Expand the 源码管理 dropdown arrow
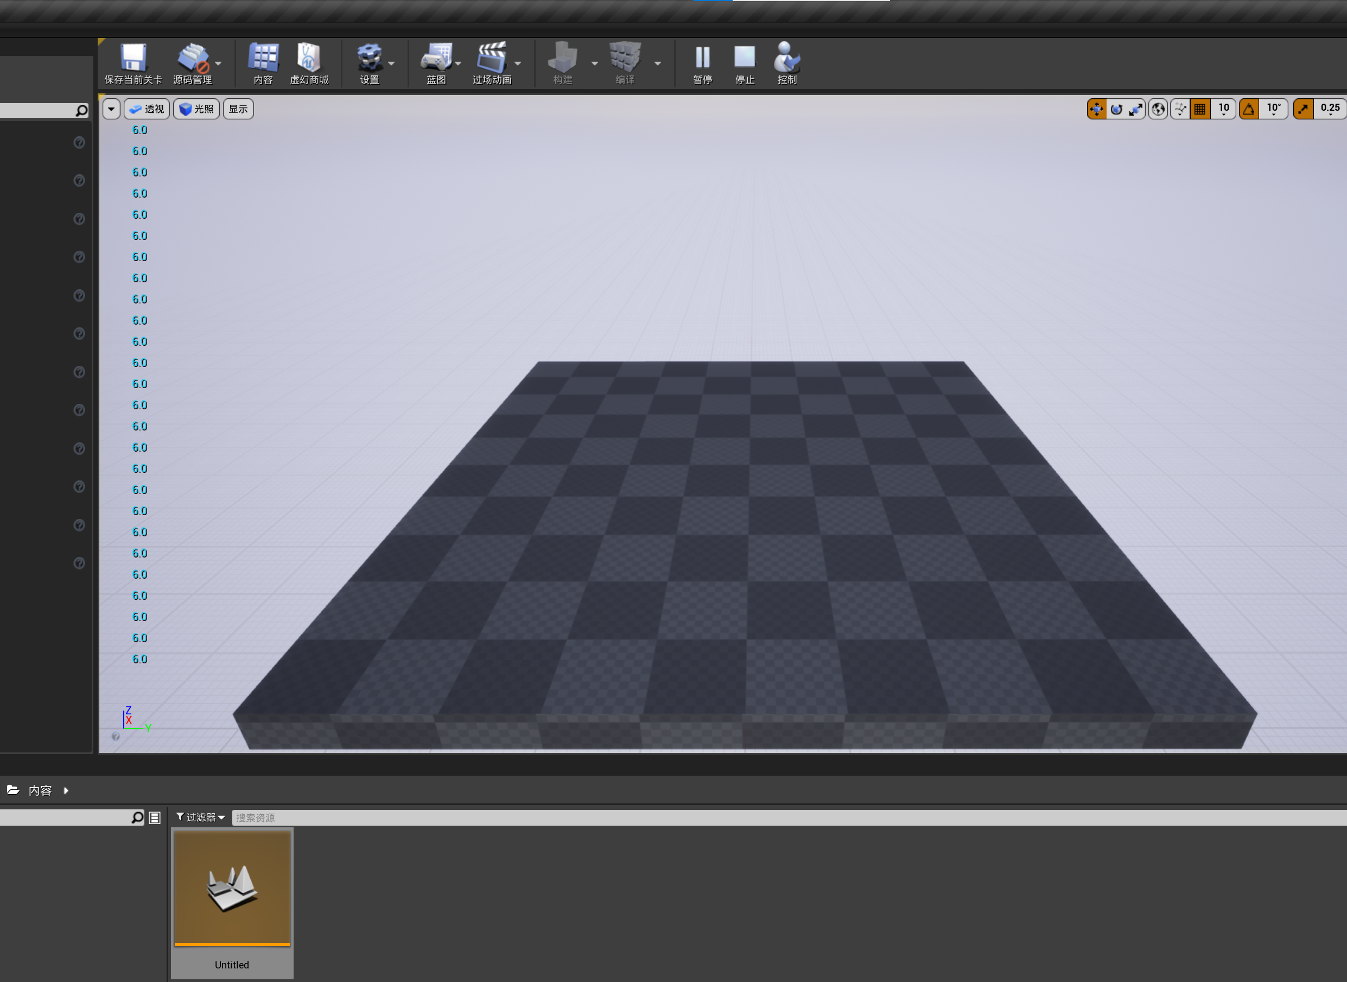The image size is (1347, 982). coord(218,63)
